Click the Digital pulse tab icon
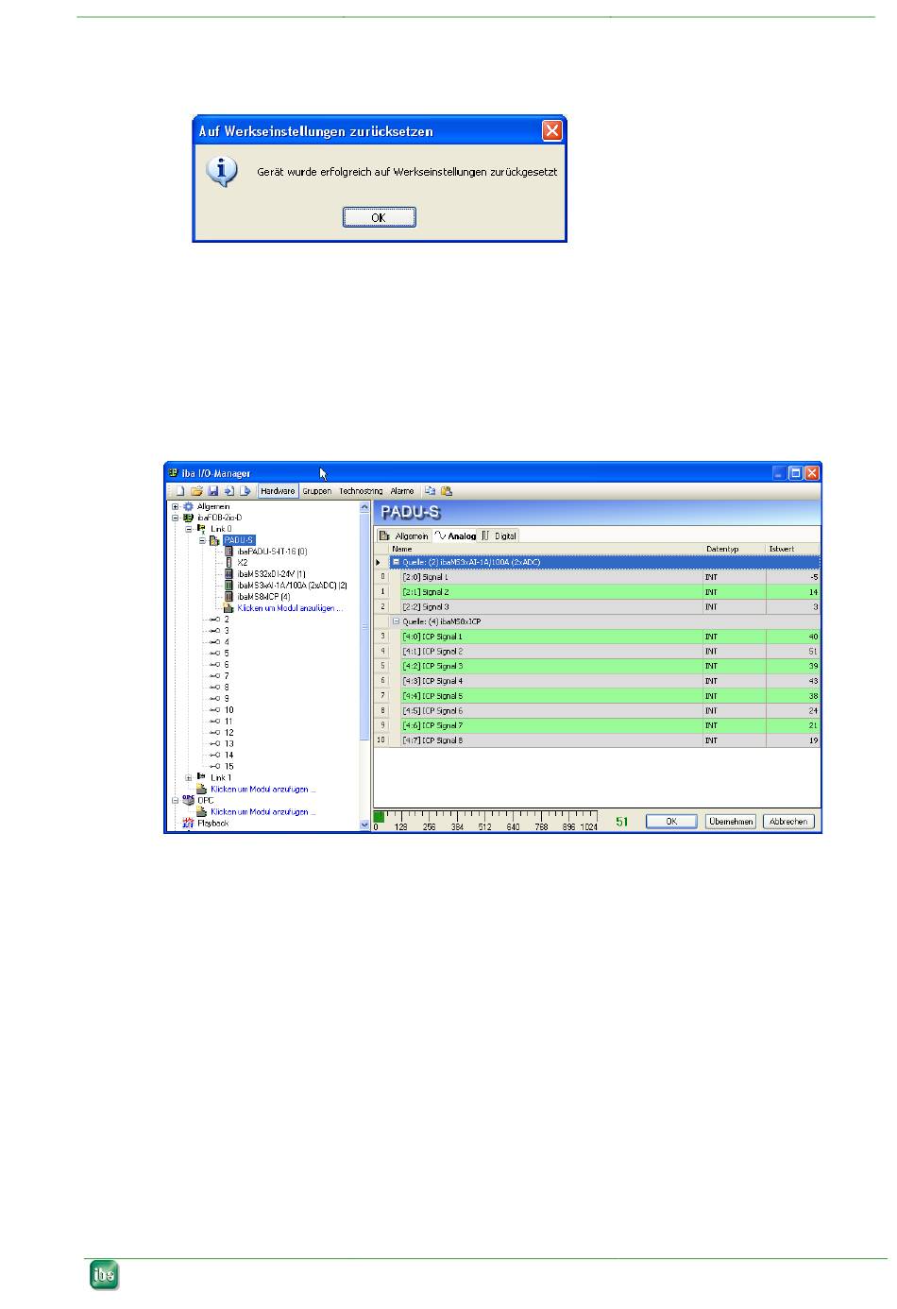This screenshot has width=897, height=1309. [486, 535]
